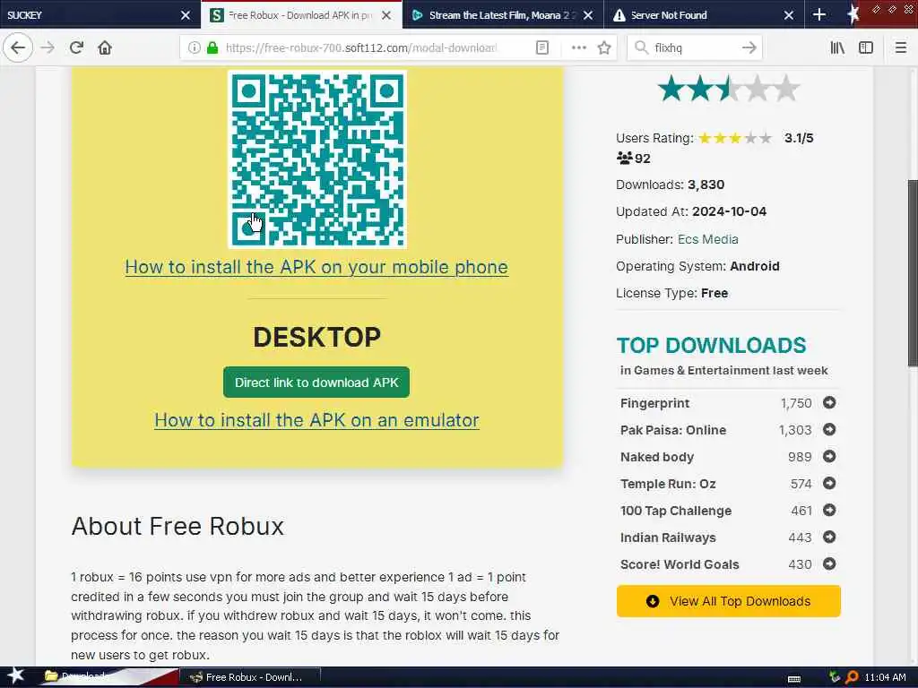Screen dimensions: 918x688
Task: Open Temple Run: Oz entry
Action: click(x=667, y=484)
